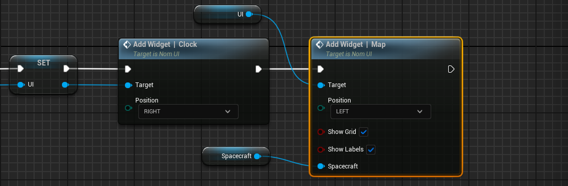Select the SET node title
The image size is (568, 186).
[43, 63]
